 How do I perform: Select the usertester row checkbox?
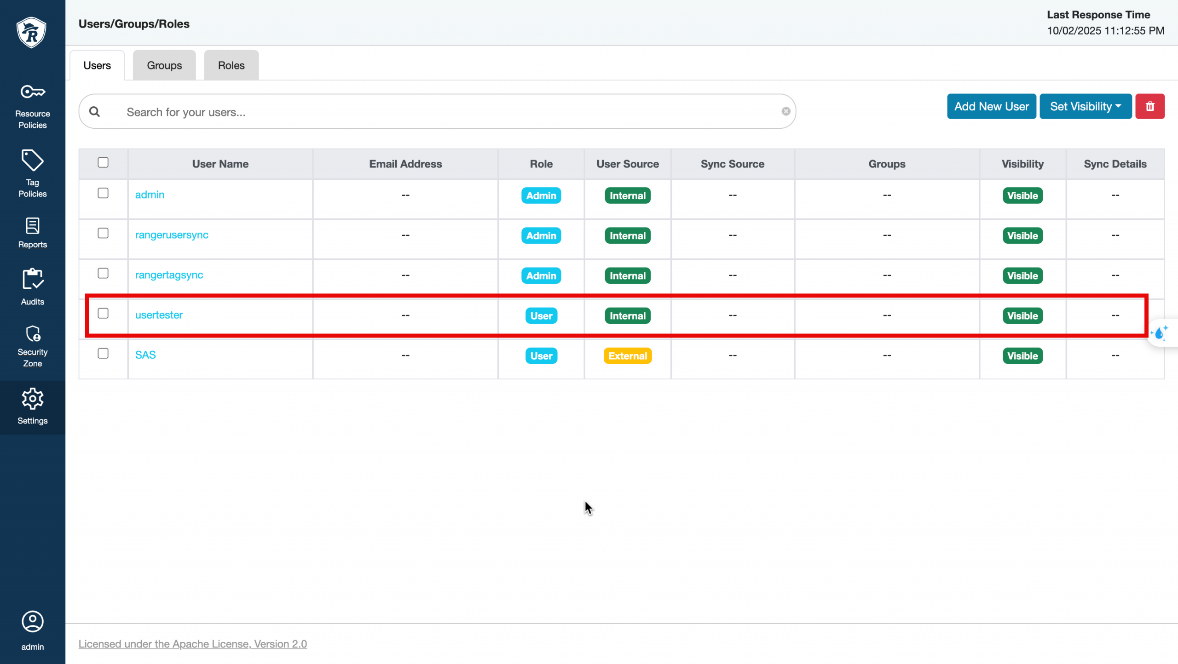(x=103, y=314)
